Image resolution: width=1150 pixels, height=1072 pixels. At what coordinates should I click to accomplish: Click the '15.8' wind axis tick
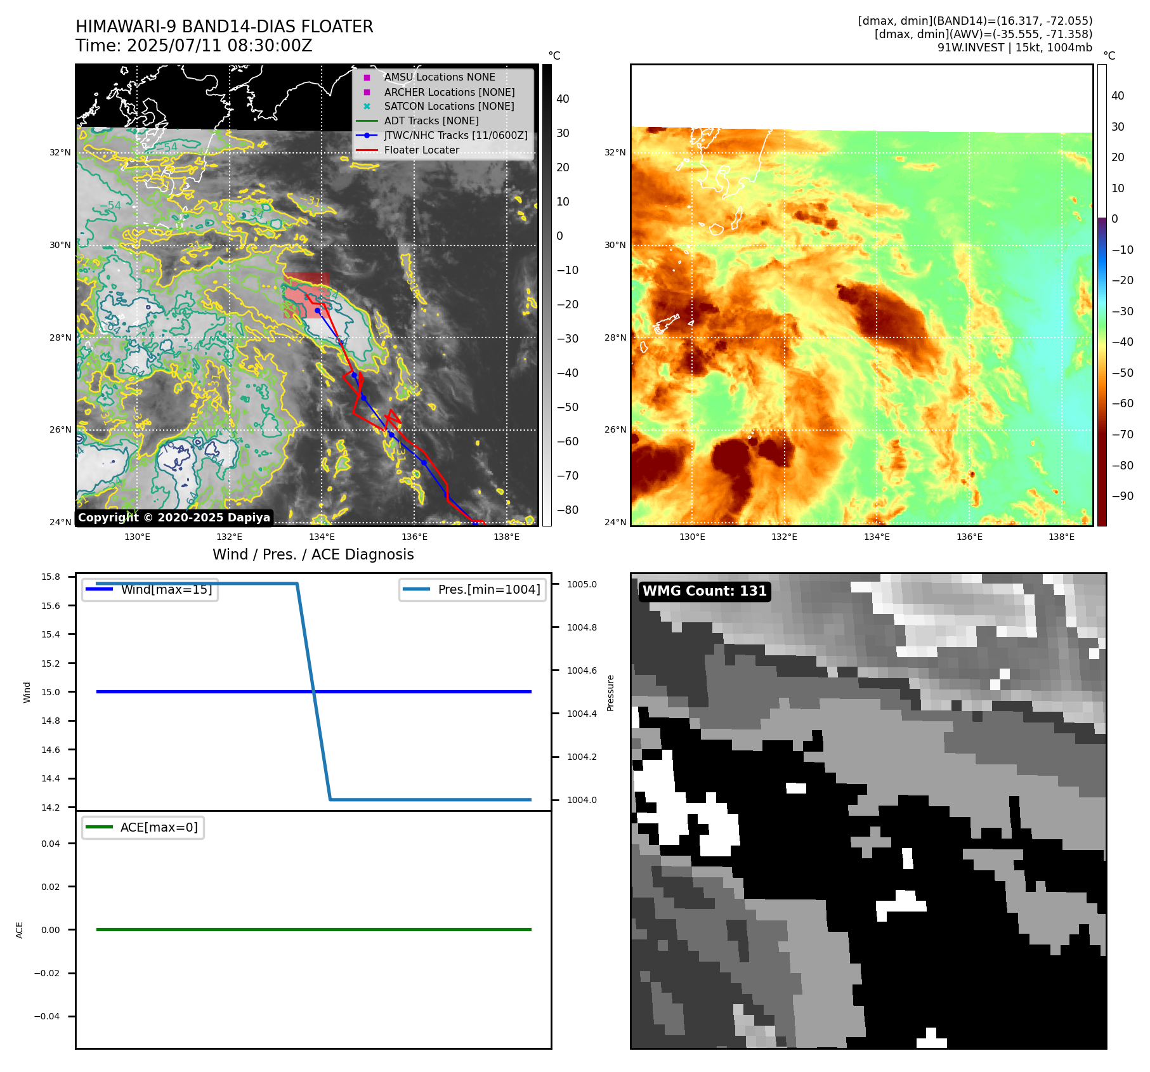51,577
